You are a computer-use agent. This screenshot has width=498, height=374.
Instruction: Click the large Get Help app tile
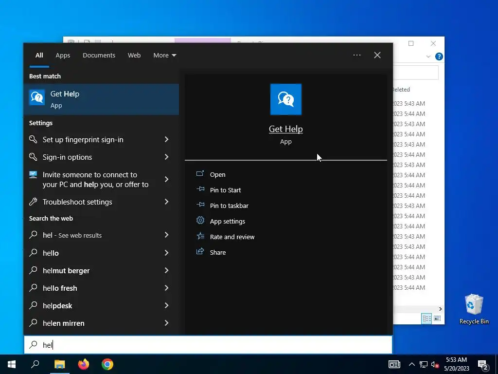click(286, 99)
